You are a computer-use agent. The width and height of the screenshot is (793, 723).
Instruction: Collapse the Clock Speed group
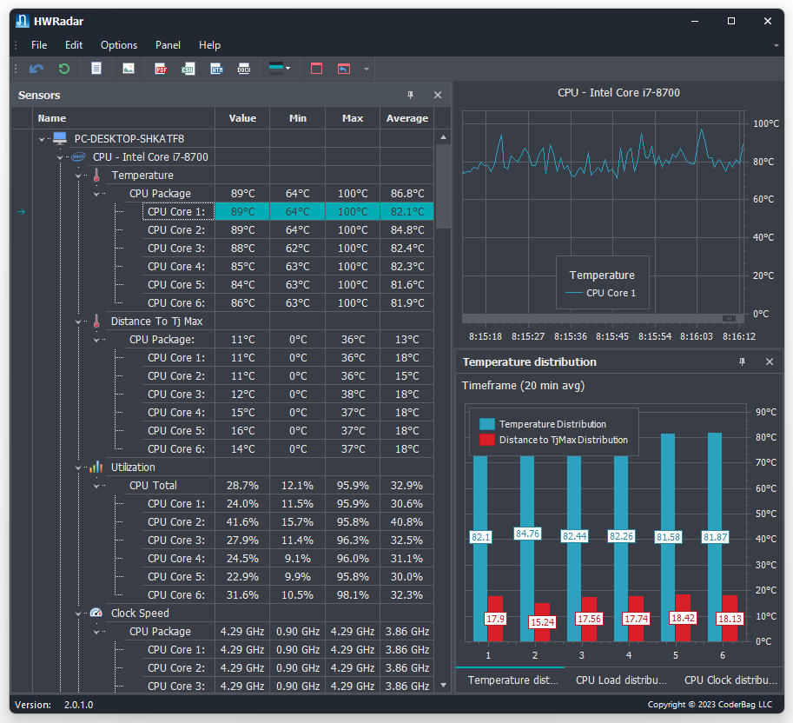click(x=78, y=614)
